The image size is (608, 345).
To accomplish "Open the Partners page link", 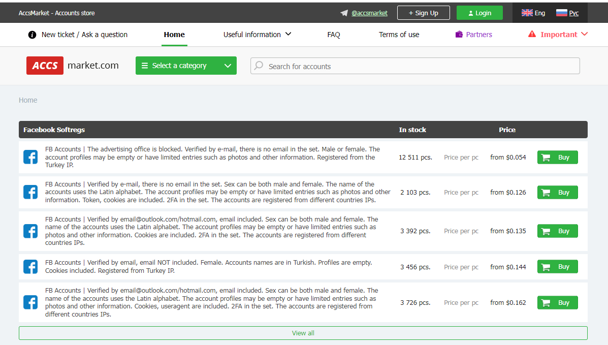I will [x=479, y=35].
